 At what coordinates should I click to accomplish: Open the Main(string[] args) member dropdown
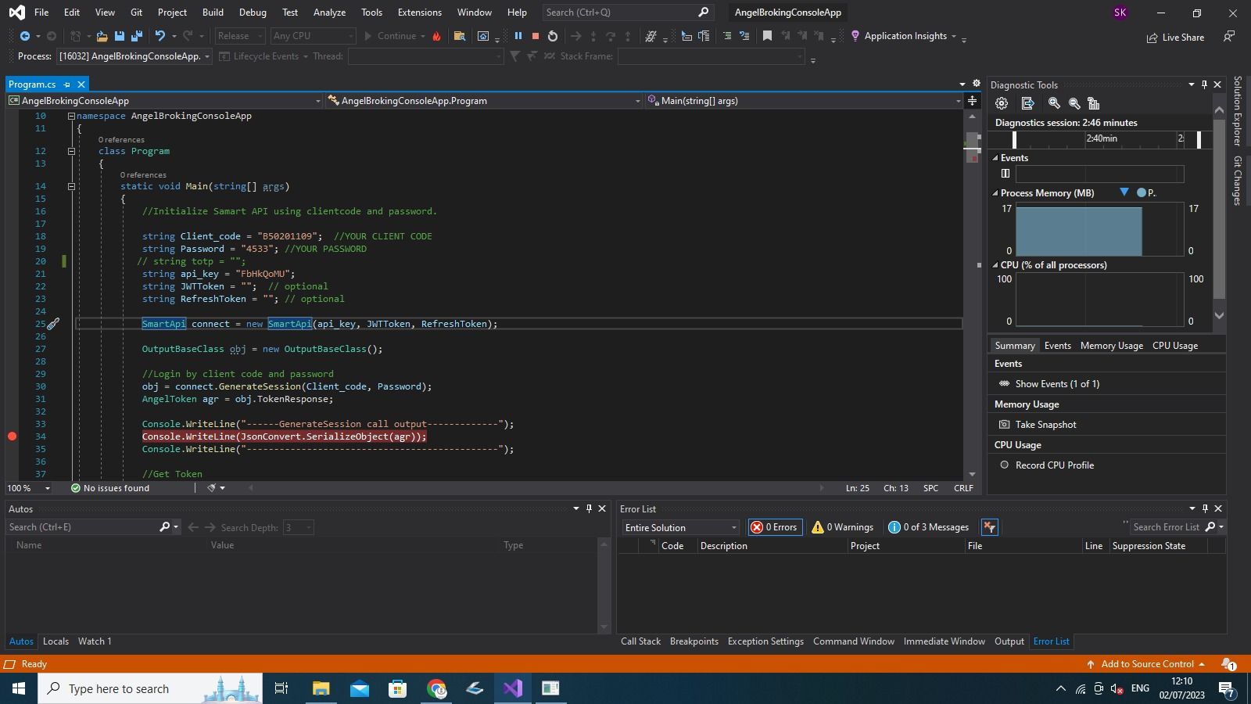click(x=804, y=101)
